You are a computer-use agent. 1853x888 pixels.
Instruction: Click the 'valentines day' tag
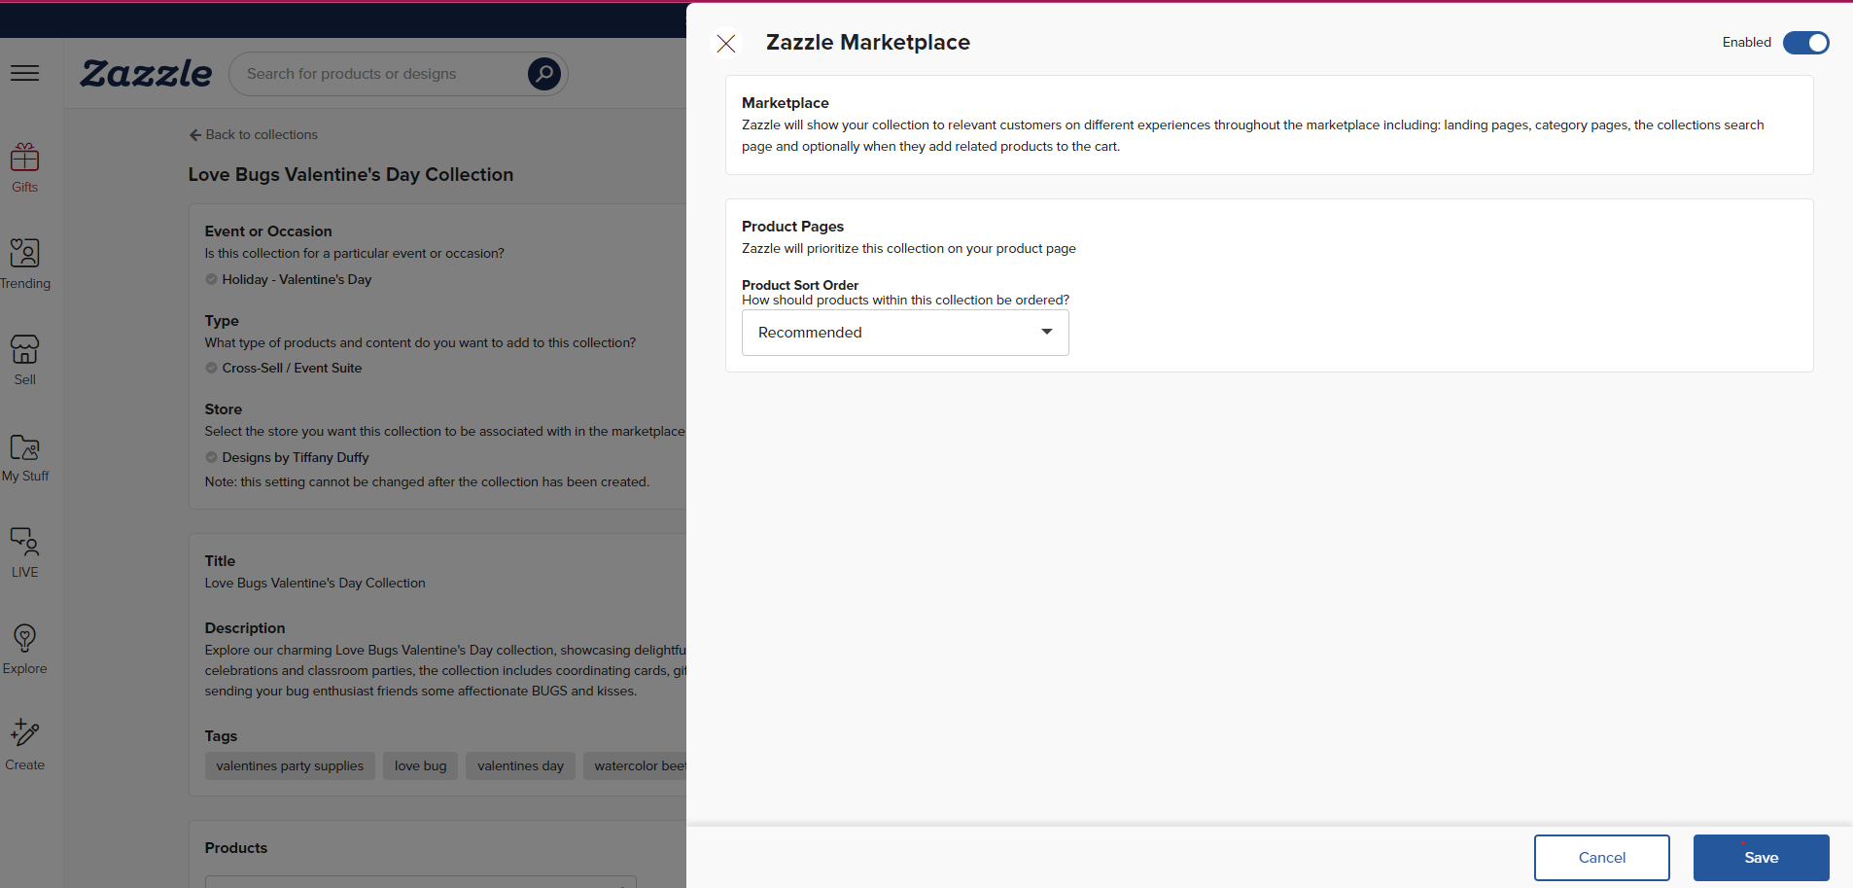(x=521, y=766)
